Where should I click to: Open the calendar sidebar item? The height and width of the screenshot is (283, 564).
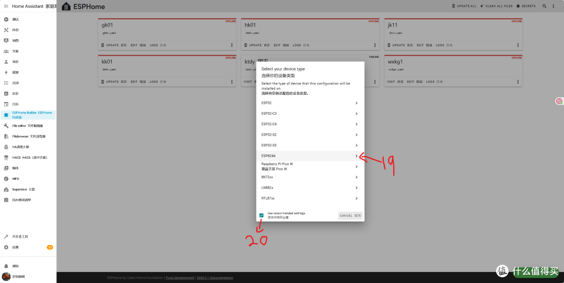tap(28, 104)
